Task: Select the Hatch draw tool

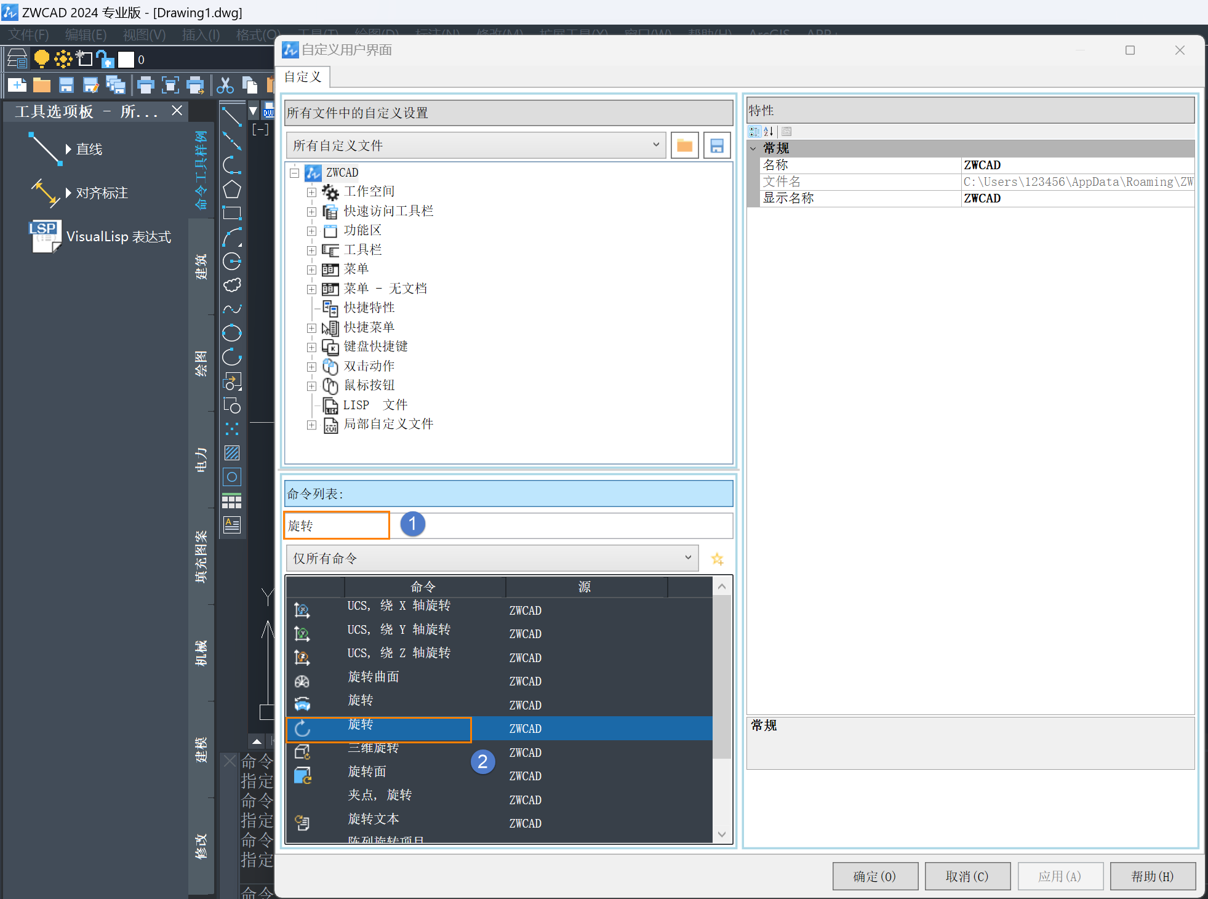Action: [232, 453]
